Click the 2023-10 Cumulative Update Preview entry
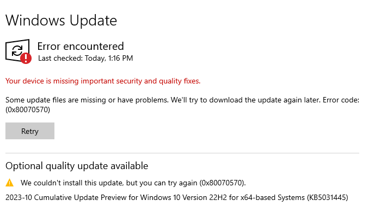387x213 pixels. pyautogui.click(x=177, y=197)
